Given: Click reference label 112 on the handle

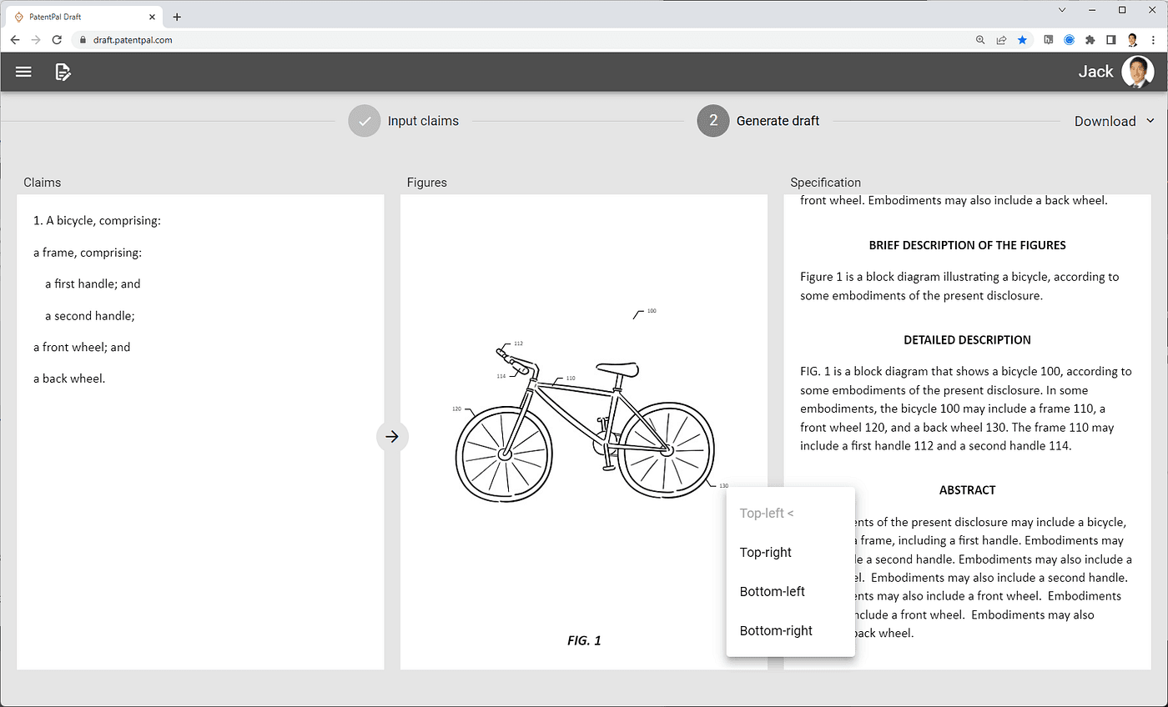Looking at the screenshot, I should pos(518,343).
